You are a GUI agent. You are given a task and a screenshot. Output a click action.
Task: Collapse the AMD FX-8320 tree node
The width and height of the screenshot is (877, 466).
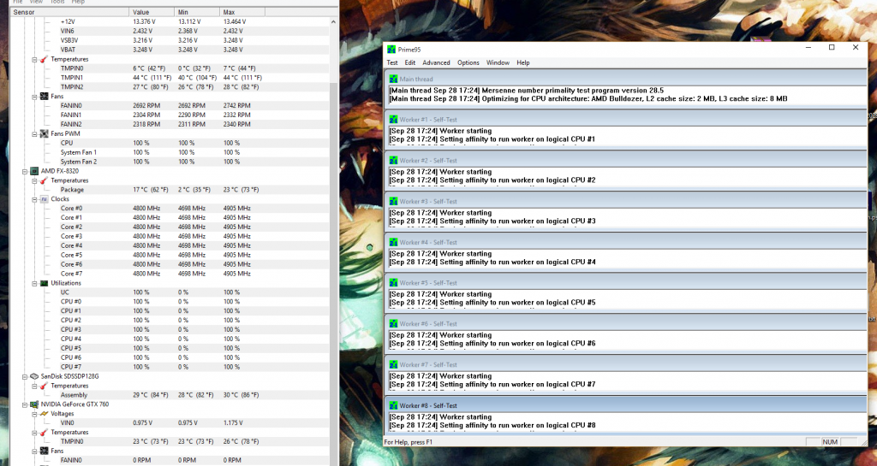click(25, 171)
